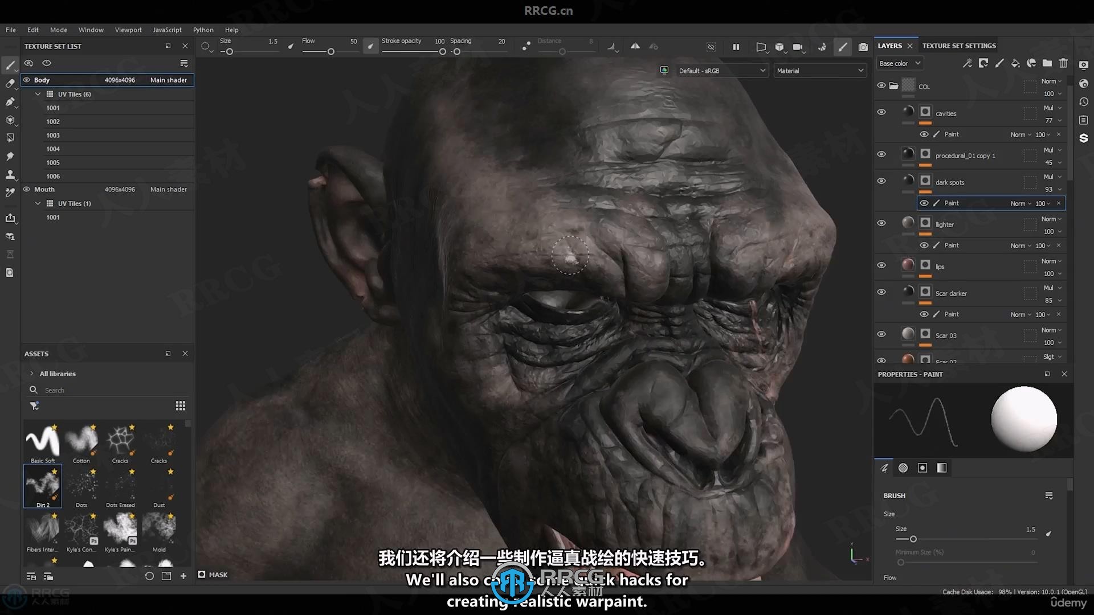Image resolution: width=1094 pixels, height=615 pixels.
Task: Select the Clone stamp tool
Action: (10, 175)
